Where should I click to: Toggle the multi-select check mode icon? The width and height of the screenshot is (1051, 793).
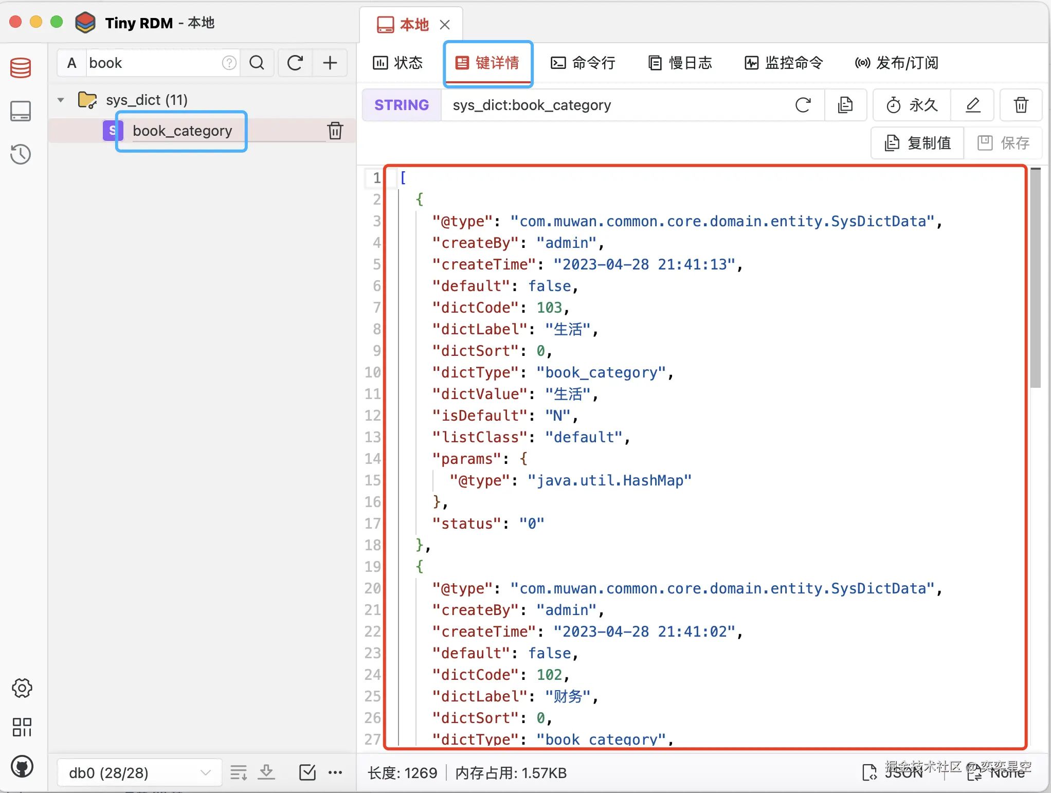pos(307,772)
